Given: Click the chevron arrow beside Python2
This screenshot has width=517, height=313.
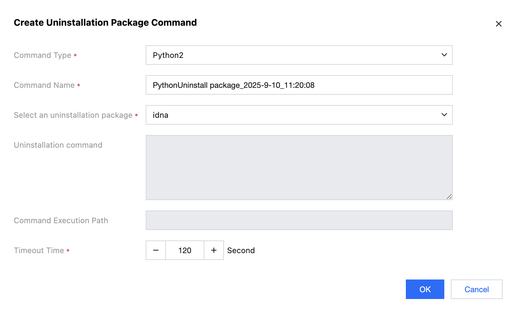Looking at the screenshot, I should click(444, 55).
